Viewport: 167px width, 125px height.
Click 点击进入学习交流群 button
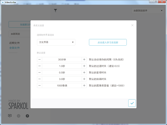(108, 42)
